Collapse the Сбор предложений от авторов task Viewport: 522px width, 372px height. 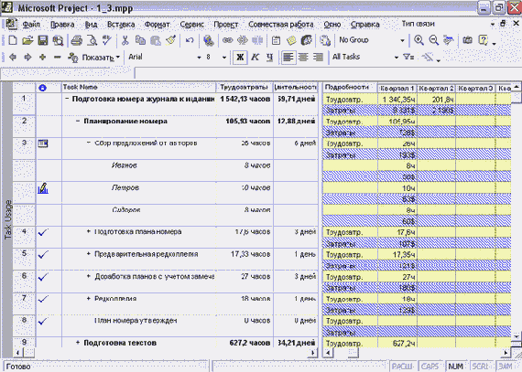89,143
